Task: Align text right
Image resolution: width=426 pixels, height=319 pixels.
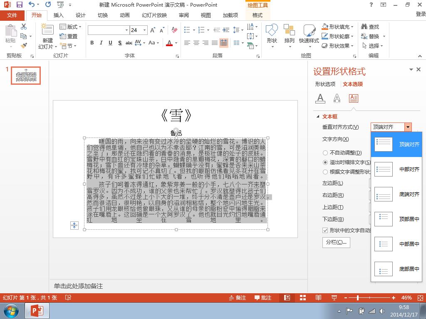Action: pyautogui.click(x=206, y=43)
